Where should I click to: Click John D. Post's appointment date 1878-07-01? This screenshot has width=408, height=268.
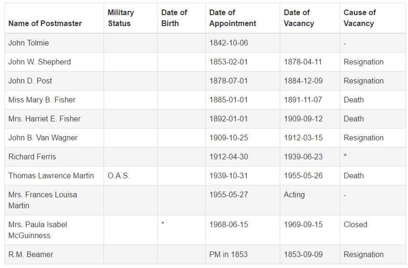[x=228, y=81]
